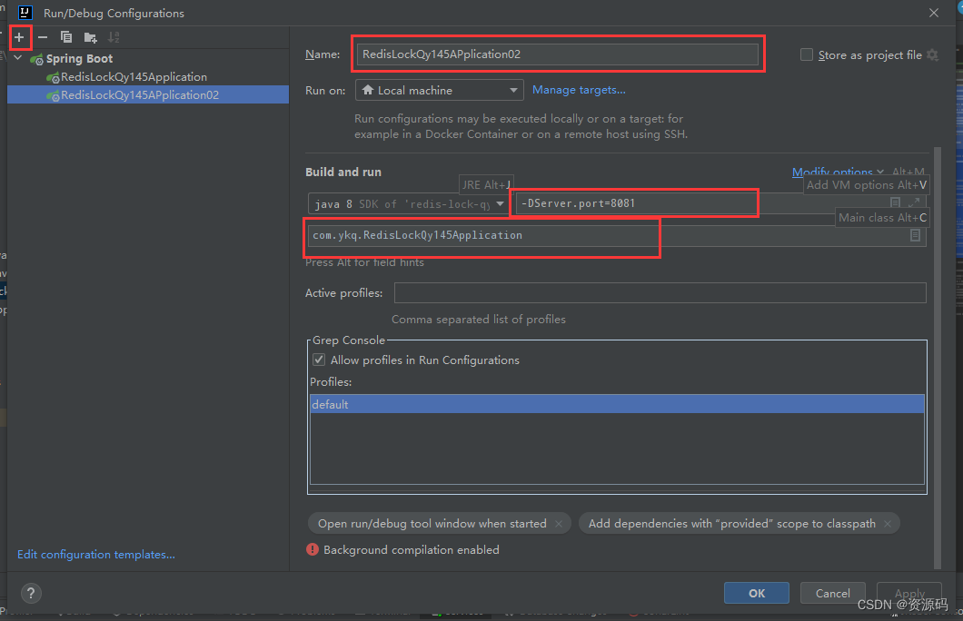The width and height of the screenshot is (963, 621).
Task: Create a new configuration folder
Action: 90,37
